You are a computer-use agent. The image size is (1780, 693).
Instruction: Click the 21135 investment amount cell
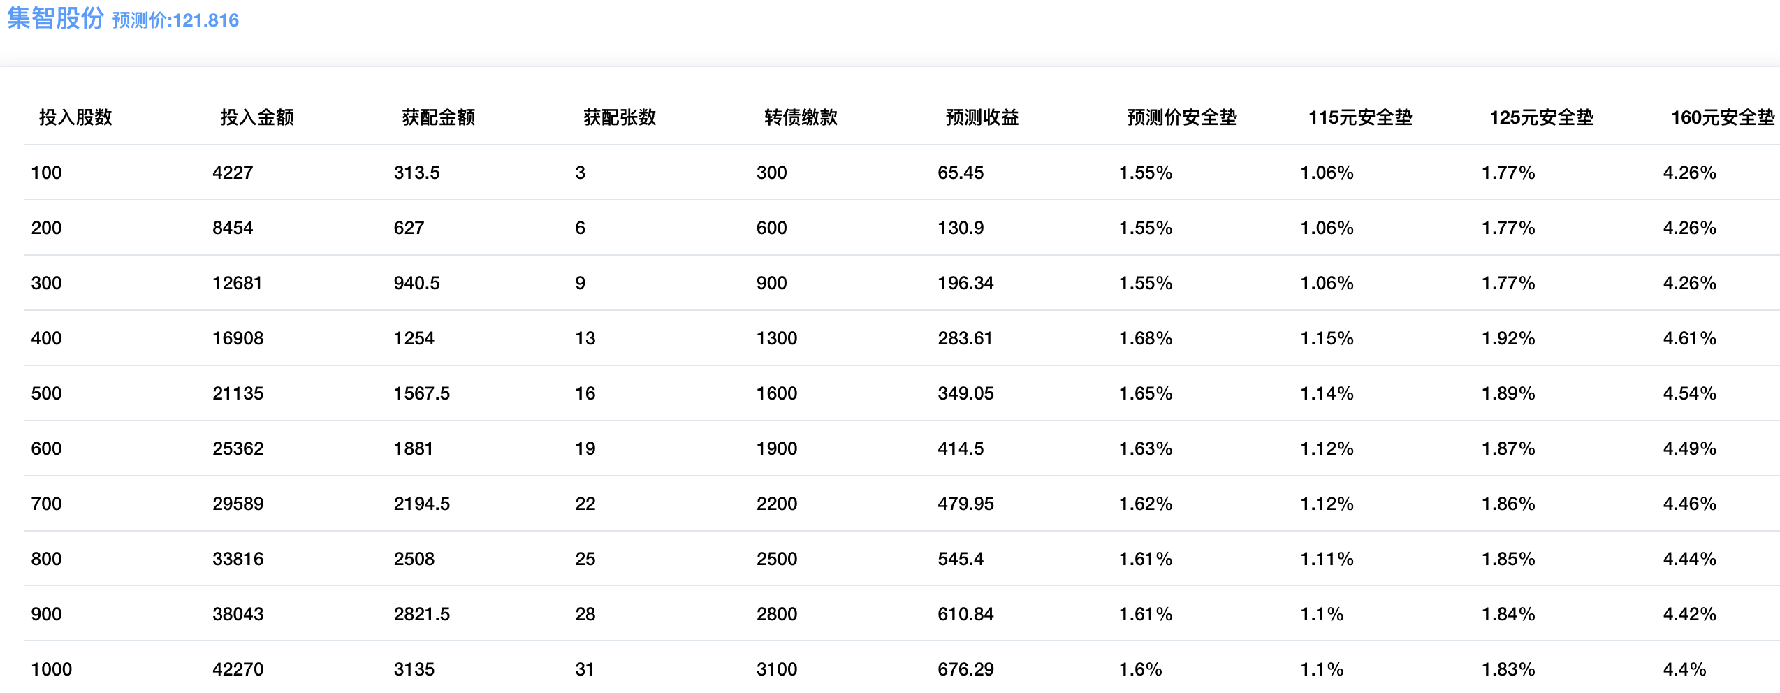[x=238, y=393]
